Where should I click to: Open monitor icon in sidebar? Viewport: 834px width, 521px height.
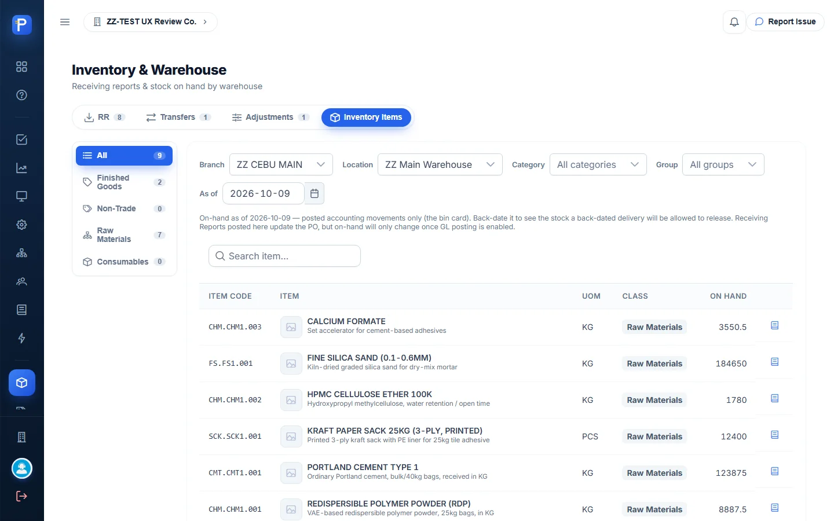click(x=21, y=196)
